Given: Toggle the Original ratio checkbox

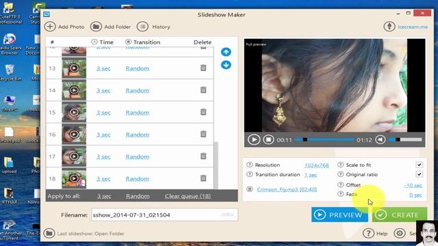Looking at the screenshot, I should tap(419, 174).
